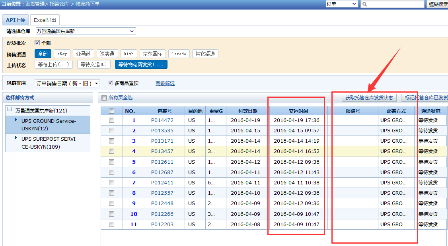The image size is (448, 246).
Task: Toggle 多商品置顶 checkbox
Action: [x=111, y=83]
